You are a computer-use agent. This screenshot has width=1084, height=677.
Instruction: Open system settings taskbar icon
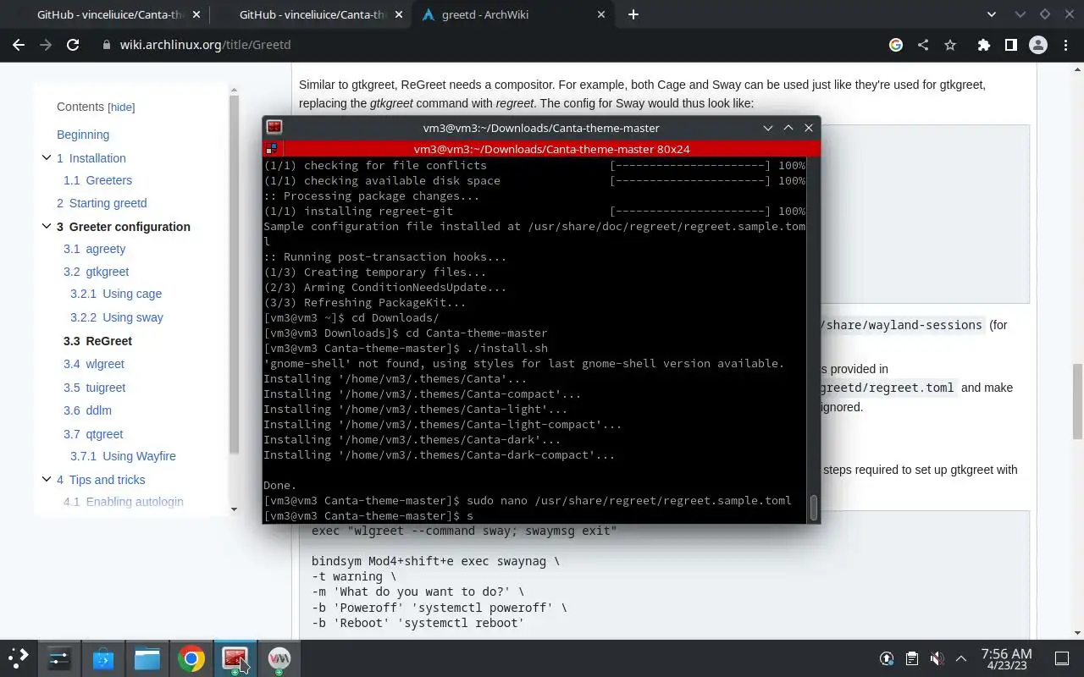59,658
